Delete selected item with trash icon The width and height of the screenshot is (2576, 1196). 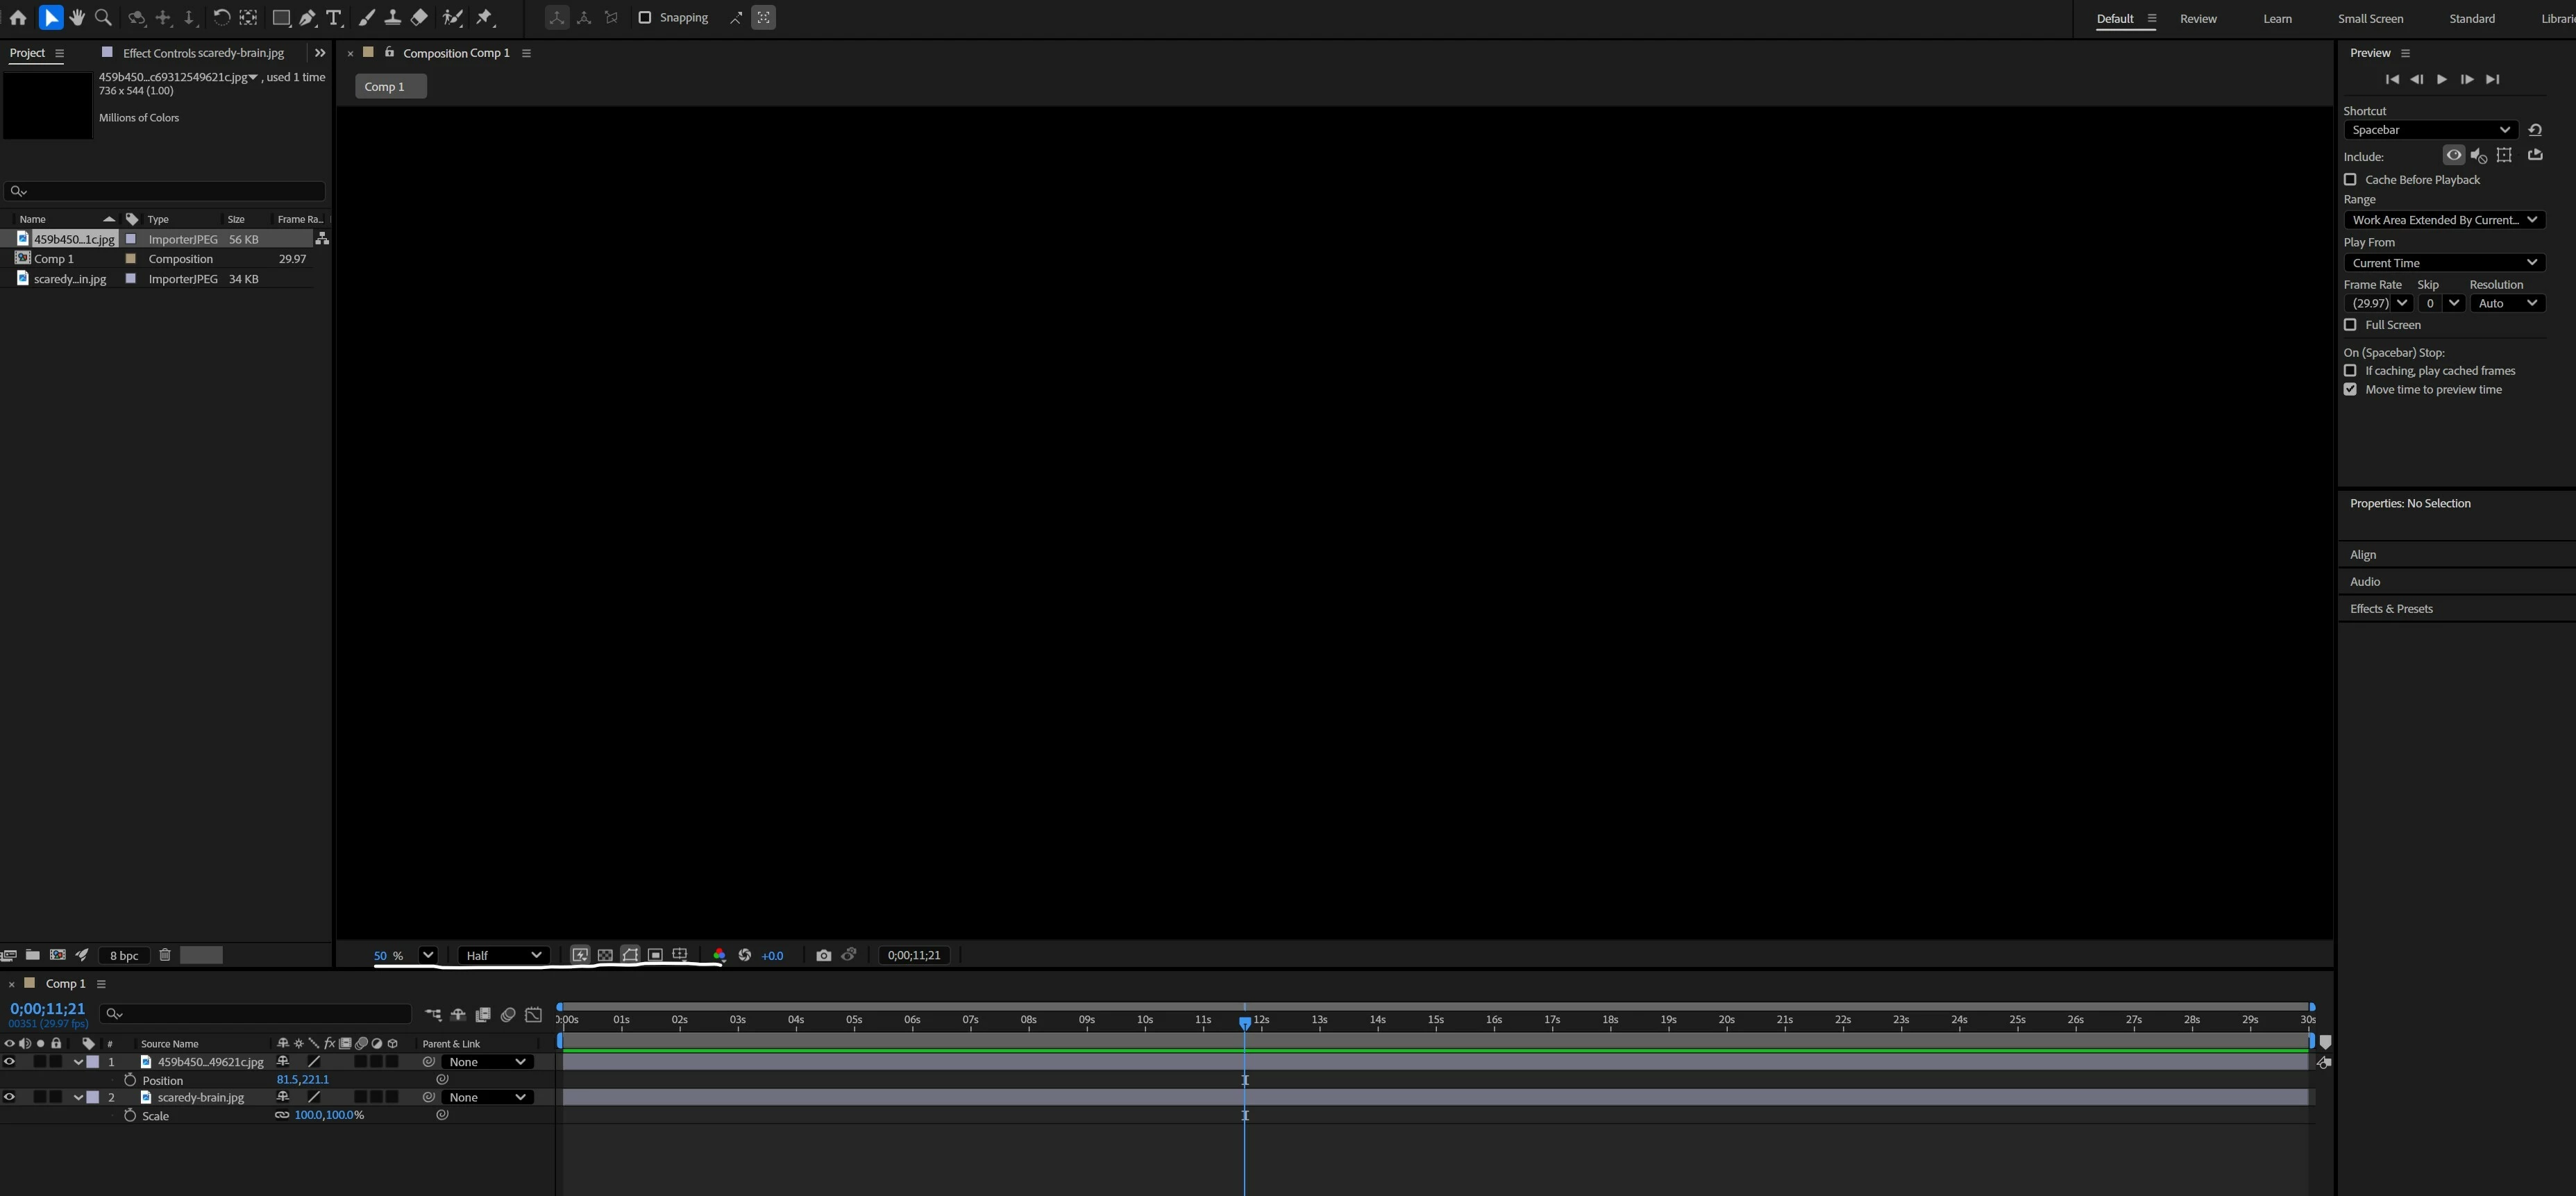coord(165,955)
